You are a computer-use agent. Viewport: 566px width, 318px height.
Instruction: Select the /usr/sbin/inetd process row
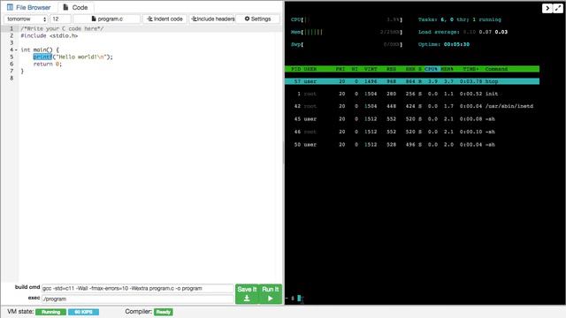pyautogui.click(x=412, y=106)
